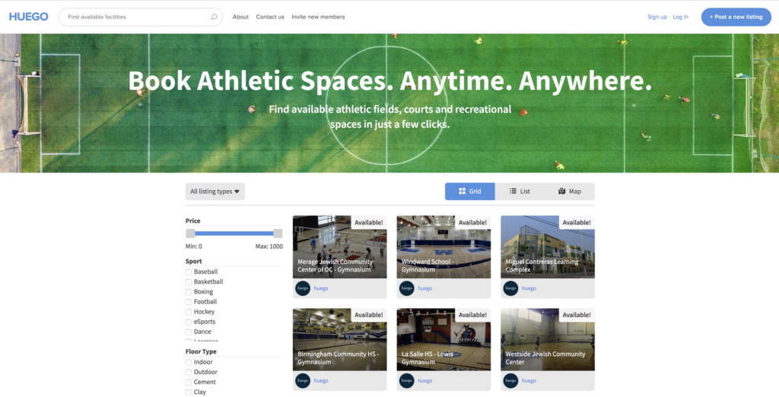Click the blue price slider track
This screenshot has height=397, width=779.
[234, 233]
